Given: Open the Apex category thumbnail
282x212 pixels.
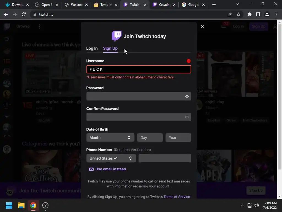Looking at the screenshot, I should pos(214,166).
